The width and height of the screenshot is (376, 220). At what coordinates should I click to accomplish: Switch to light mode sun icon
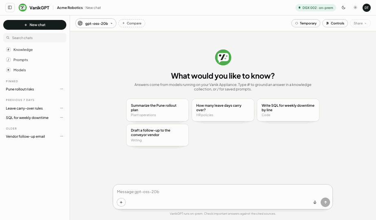(x=355, y=8)
